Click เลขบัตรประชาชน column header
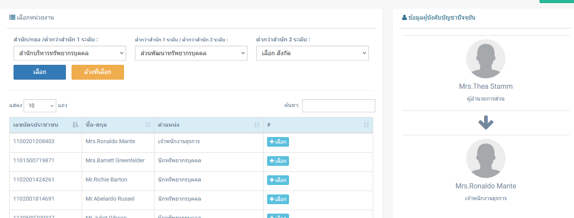The width and height of the screenshot is (574, 218). click(45, 125)
